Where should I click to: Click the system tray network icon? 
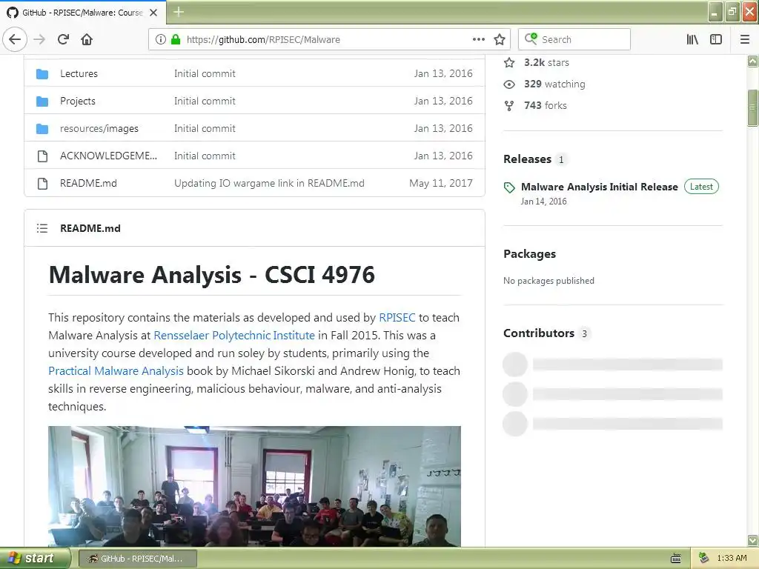704,558
